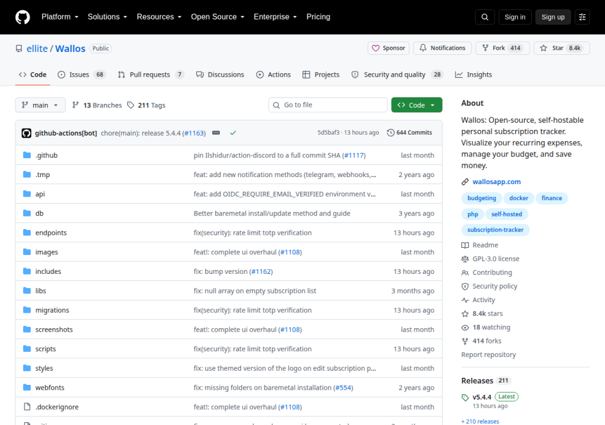View the green checkmark build status

coord(233,133)
